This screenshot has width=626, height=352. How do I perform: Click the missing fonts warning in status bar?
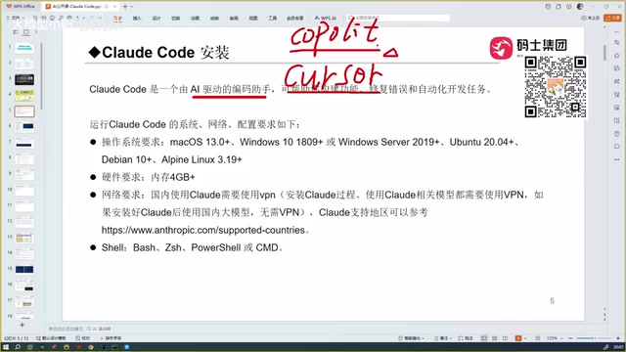(111, 338)
